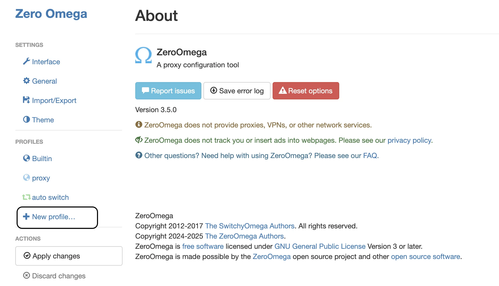Click the question mark circle icon near FAQ line
This screenshot has height=286, width=499.
tap(139, 155)
